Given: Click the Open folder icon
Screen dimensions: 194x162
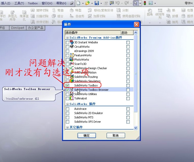Looking at the screenshot, I should [x=88, y=3].
